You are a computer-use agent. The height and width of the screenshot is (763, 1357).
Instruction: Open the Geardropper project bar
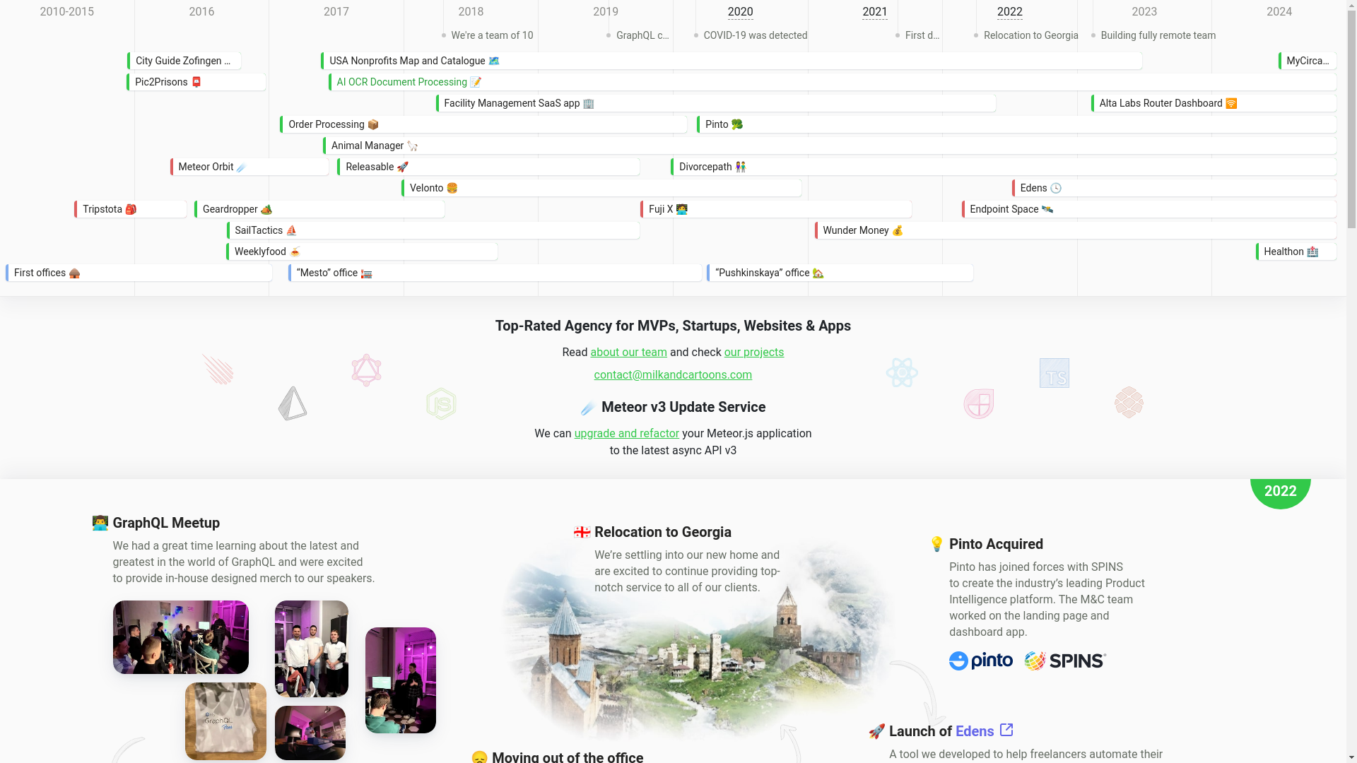click(x=319, y=209)
